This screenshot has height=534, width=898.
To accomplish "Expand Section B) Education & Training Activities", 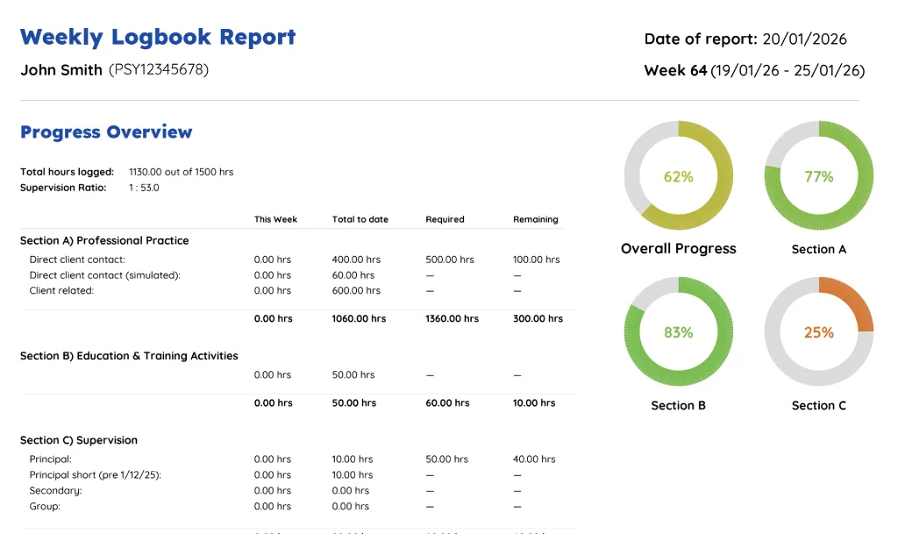I will point(129,355).
